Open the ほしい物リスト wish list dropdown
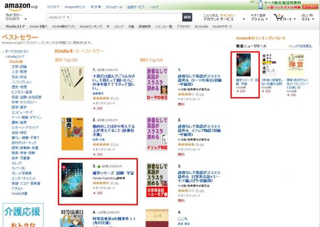320x227 pixels. [308, 17]
